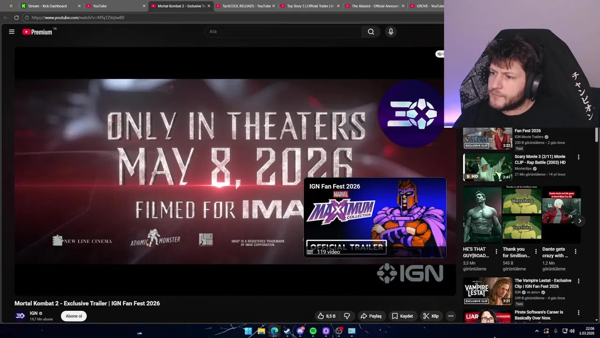Open File Explorer from taskbar

click(261, 331)
